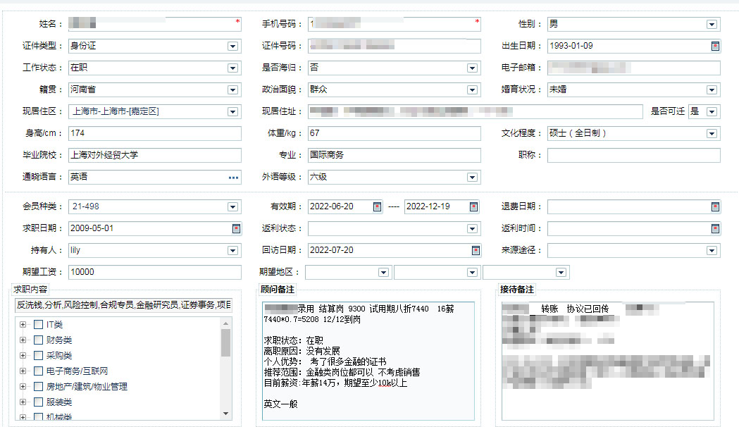Open calendar picker for 求职日期 field
739x427 pixels.
[x=236, y=228]
